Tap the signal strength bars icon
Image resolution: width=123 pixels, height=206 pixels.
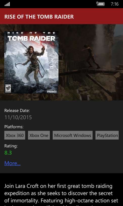point(7,4)
